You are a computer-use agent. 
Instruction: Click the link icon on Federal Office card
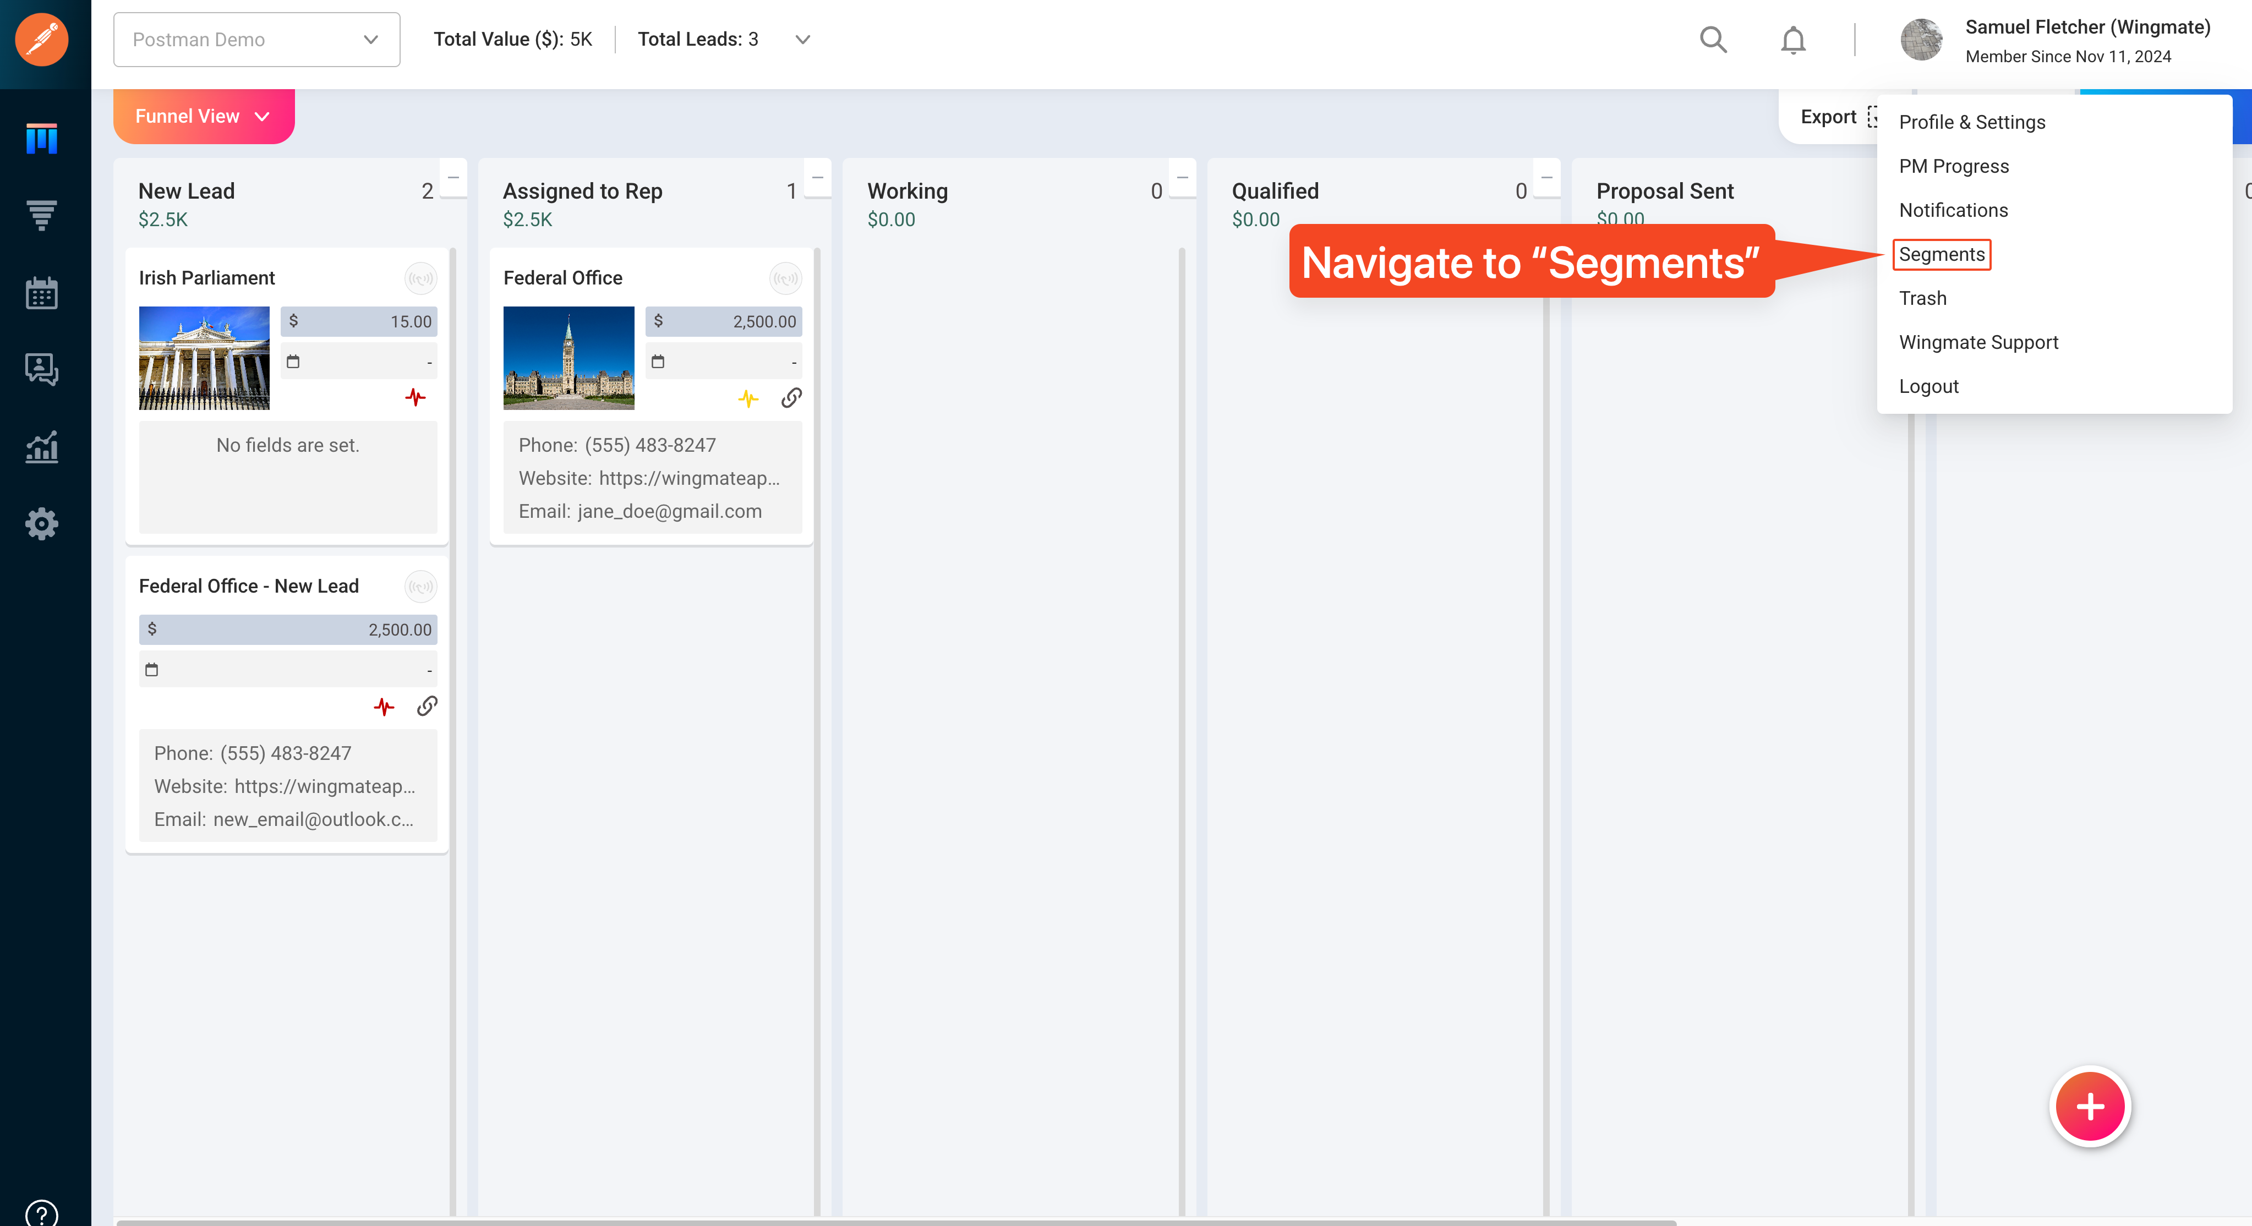[x=791, y=398]
